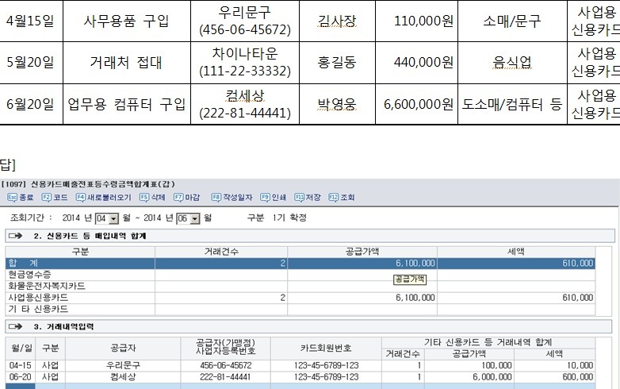Click supply amount 6,000,000 in transaction list
Viewport: 620px width, 389px height.
(492, 377)
